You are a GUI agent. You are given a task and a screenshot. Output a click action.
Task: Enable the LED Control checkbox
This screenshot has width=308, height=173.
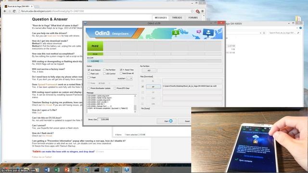(x=104, y=74)
